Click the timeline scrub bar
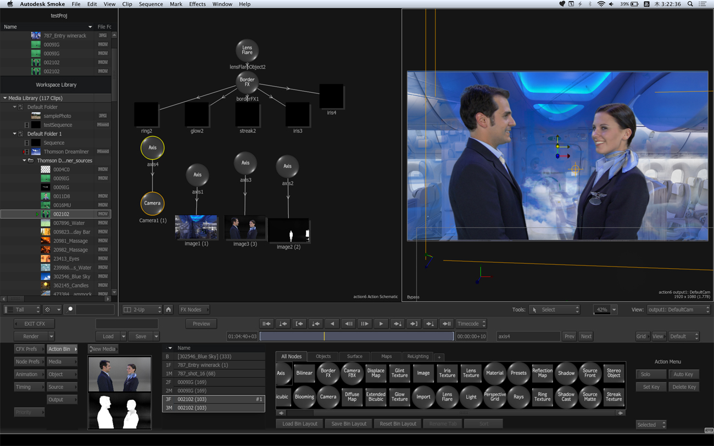Image resolution: width=714 pixels, height=446 pixels. (x=356, y=336)
